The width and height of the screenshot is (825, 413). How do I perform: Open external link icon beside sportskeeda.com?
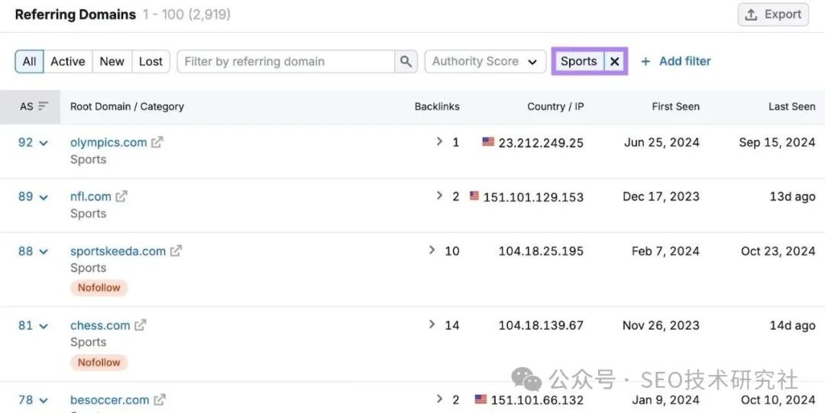(176, 251)
